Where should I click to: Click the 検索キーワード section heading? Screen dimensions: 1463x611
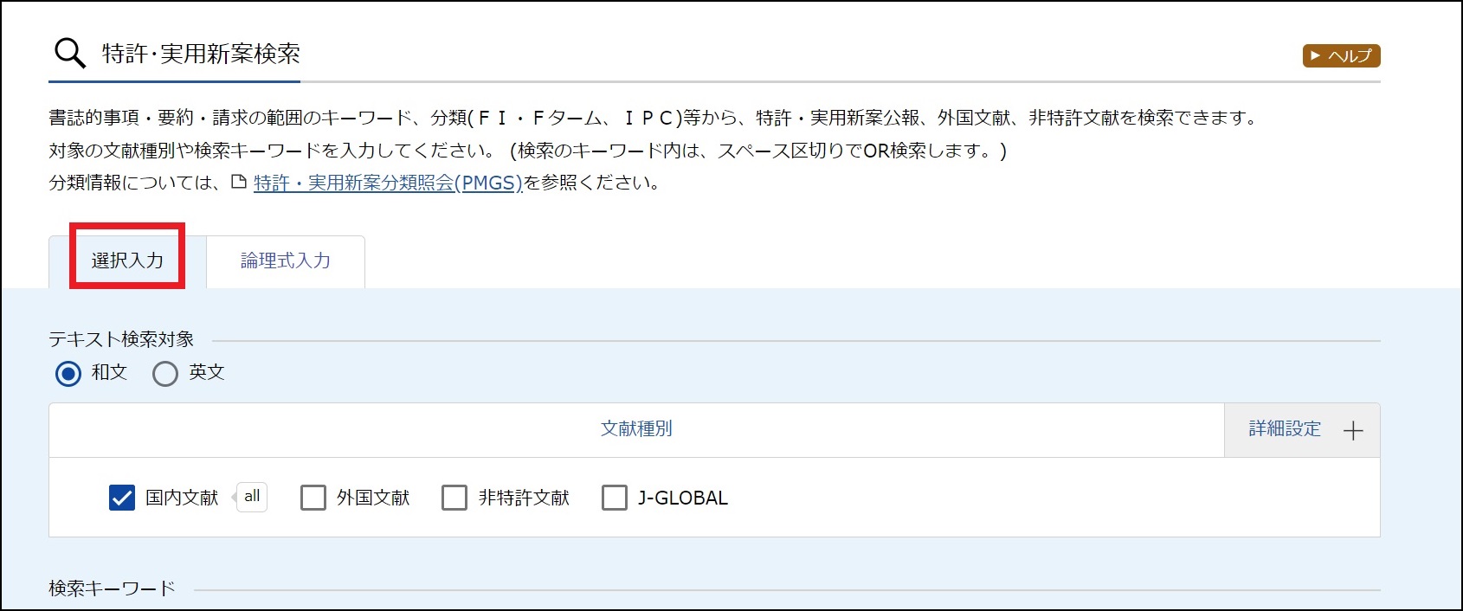pos(112,588)
